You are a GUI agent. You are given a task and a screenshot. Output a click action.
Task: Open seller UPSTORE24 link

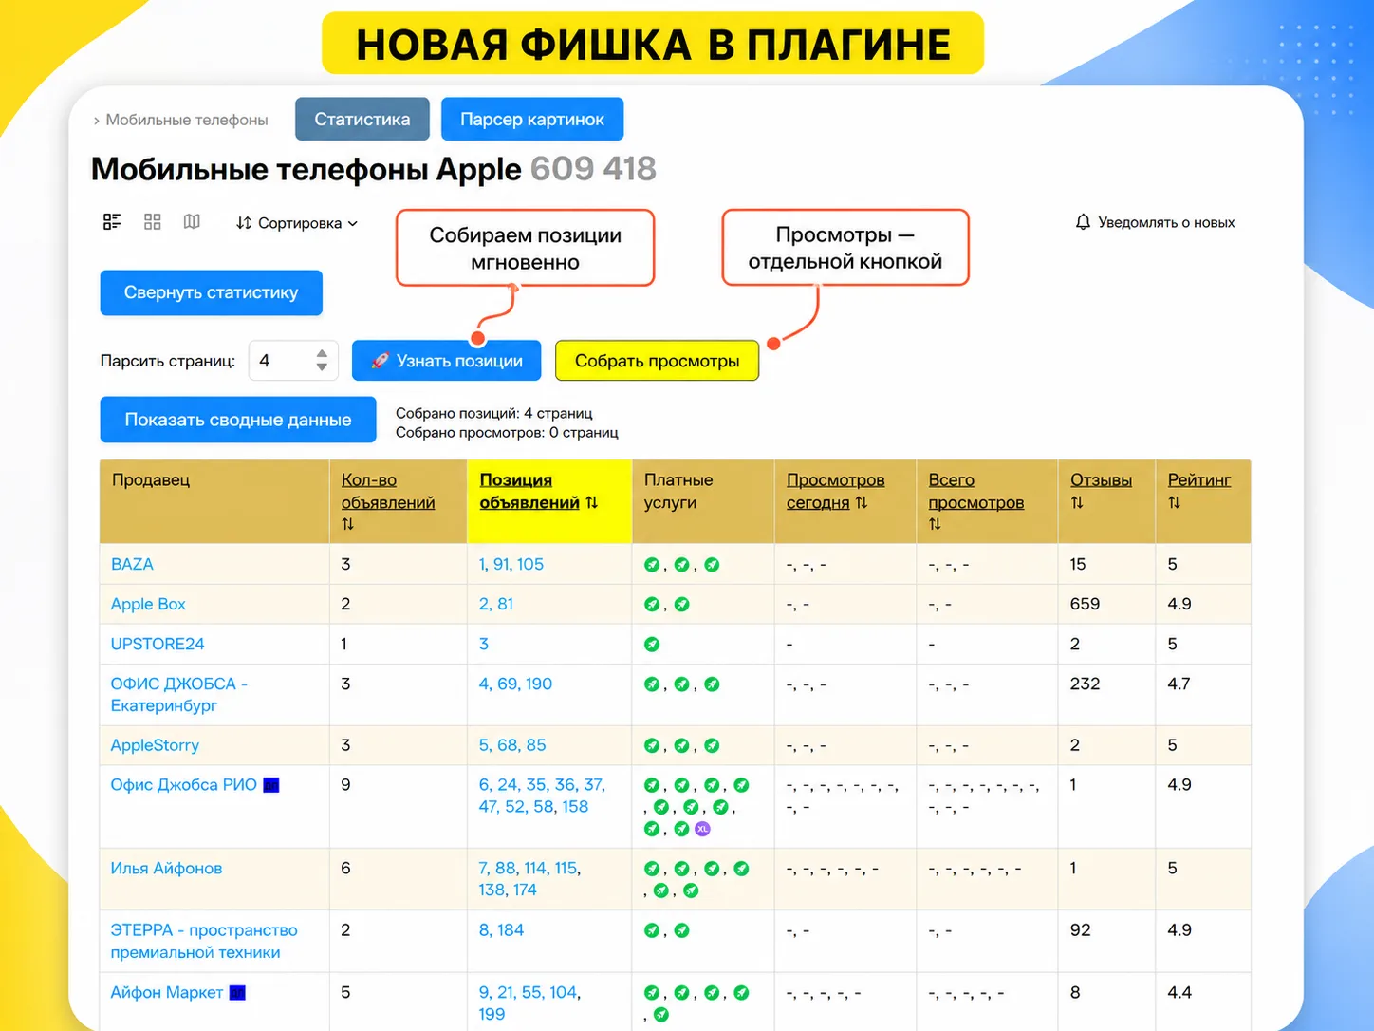pos(158,644)
